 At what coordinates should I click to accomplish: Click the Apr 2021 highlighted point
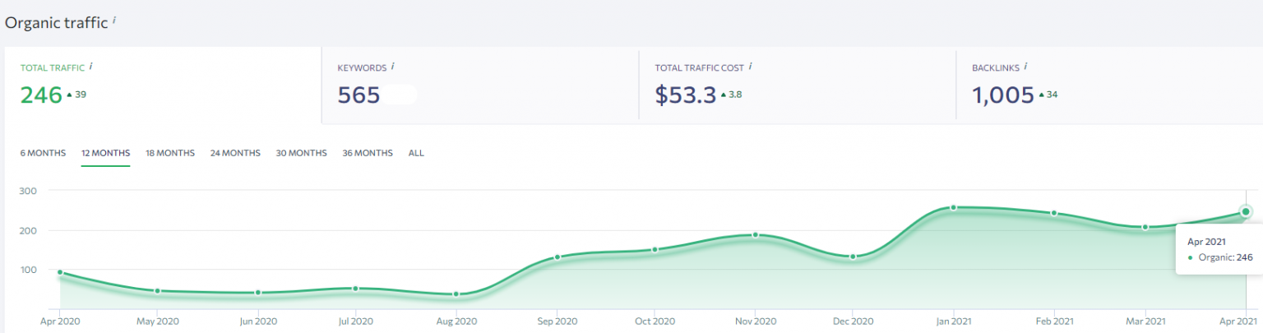point(1246,212)
